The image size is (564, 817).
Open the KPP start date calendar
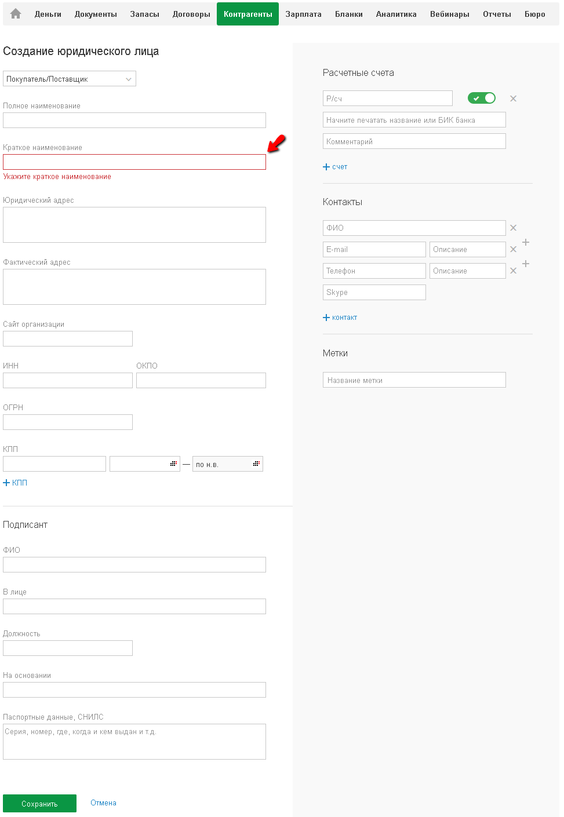(173, 464)
